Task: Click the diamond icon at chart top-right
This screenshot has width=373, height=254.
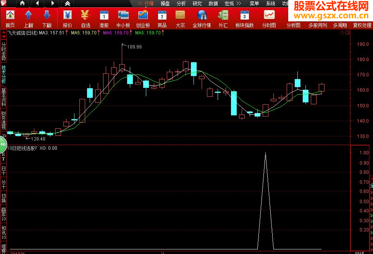Action: (x=342, y=32)
